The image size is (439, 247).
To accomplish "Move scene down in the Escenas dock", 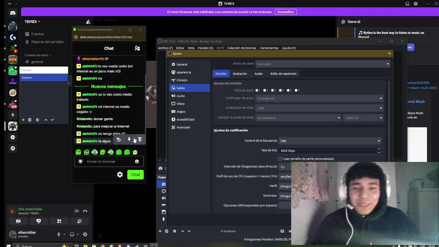I will (52, 120).
